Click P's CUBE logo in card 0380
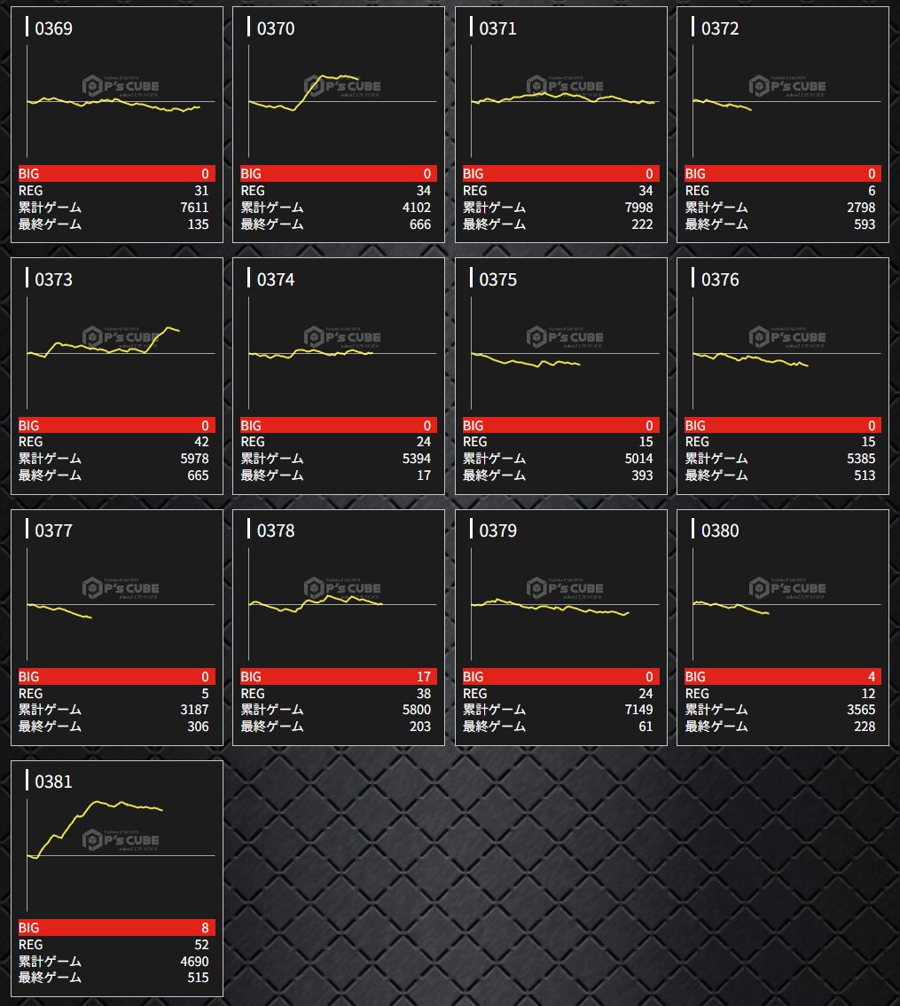 pyautogui.click(x=787, y=587)
